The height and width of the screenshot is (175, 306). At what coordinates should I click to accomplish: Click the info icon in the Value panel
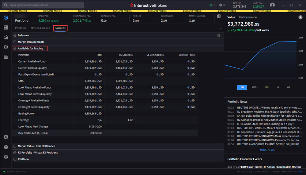tap(300, 17)
